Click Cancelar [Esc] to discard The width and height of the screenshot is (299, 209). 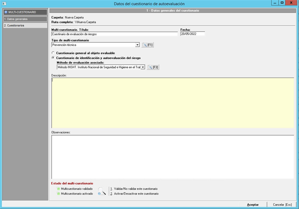point(282,205)
